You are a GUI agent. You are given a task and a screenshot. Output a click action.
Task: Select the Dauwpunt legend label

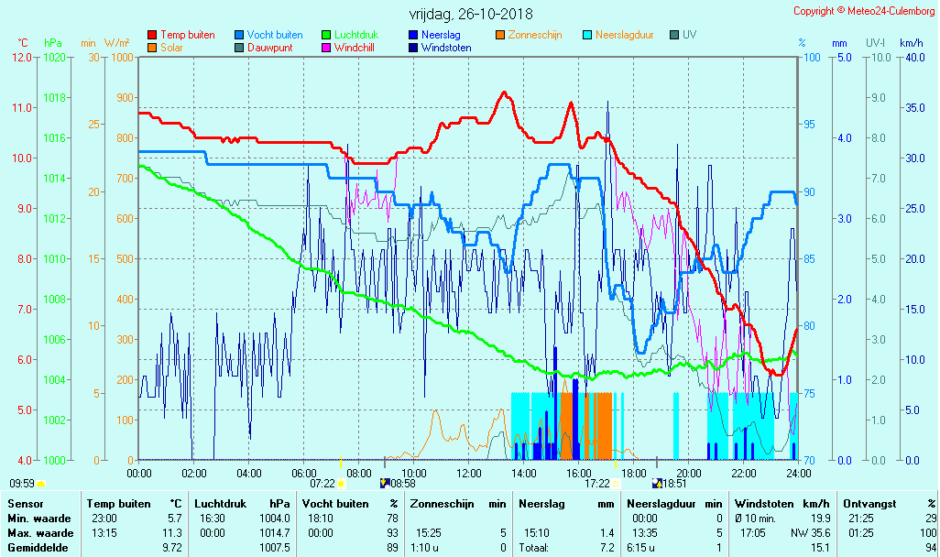[270, 48]
